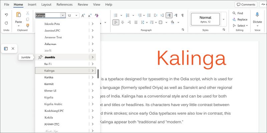Select Kermit in the font list
The height and width of the screenshot is (133, 267).
pos(49,84)
